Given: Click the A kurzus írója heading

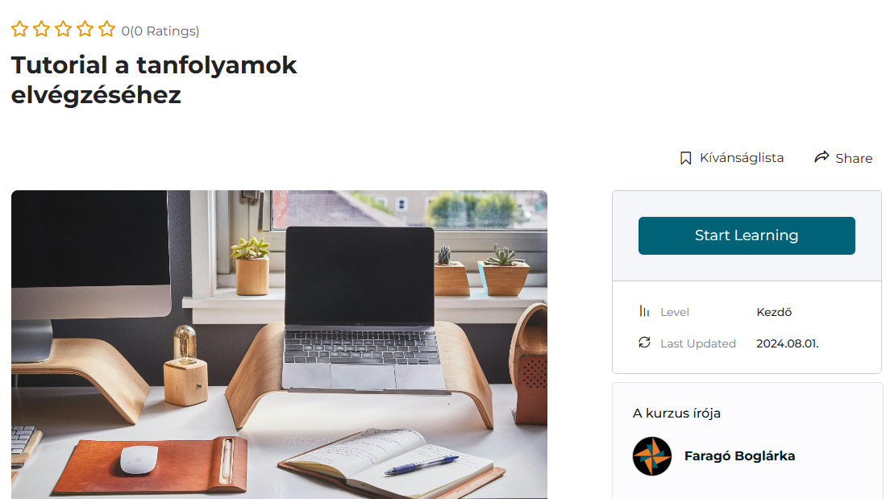Looking at the screenshot, I should (676, 413).
